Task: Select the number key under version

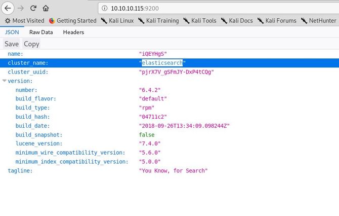Action: click(x=26, y=90)
